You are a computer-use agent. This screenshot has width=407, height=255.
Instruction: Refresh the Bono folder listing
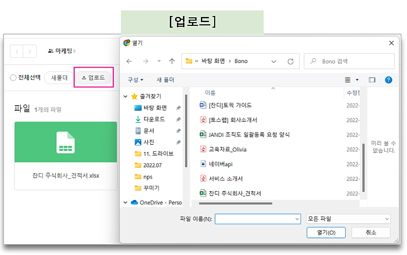(290, 61)
